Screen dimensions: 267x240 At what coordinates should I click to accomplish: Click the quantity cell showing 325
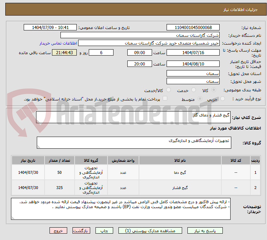[x=59, y=188]
